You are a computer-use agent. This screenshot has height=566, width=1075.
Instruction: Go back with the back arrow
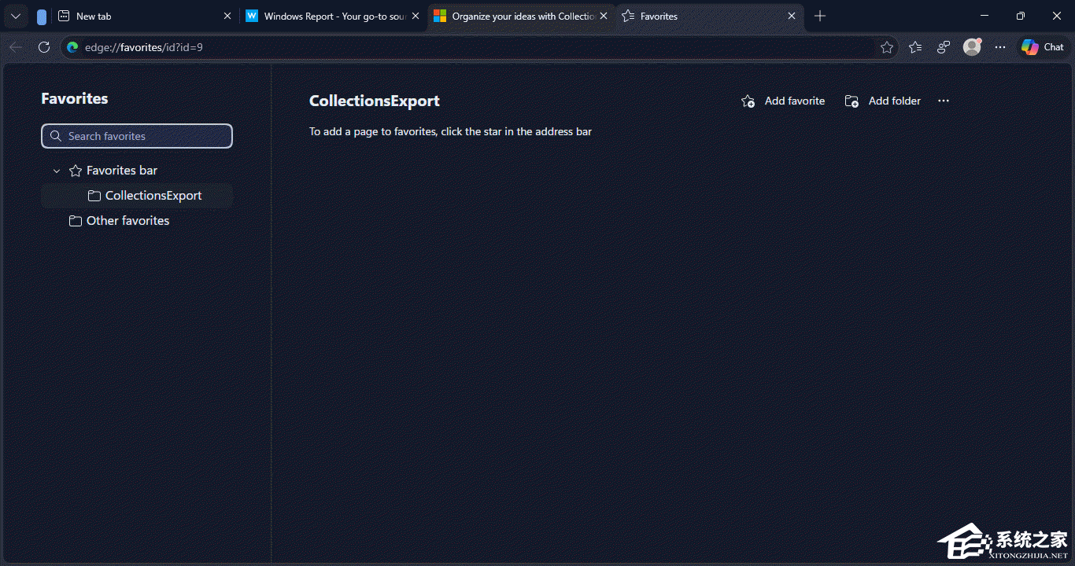(x=16, y=47)
